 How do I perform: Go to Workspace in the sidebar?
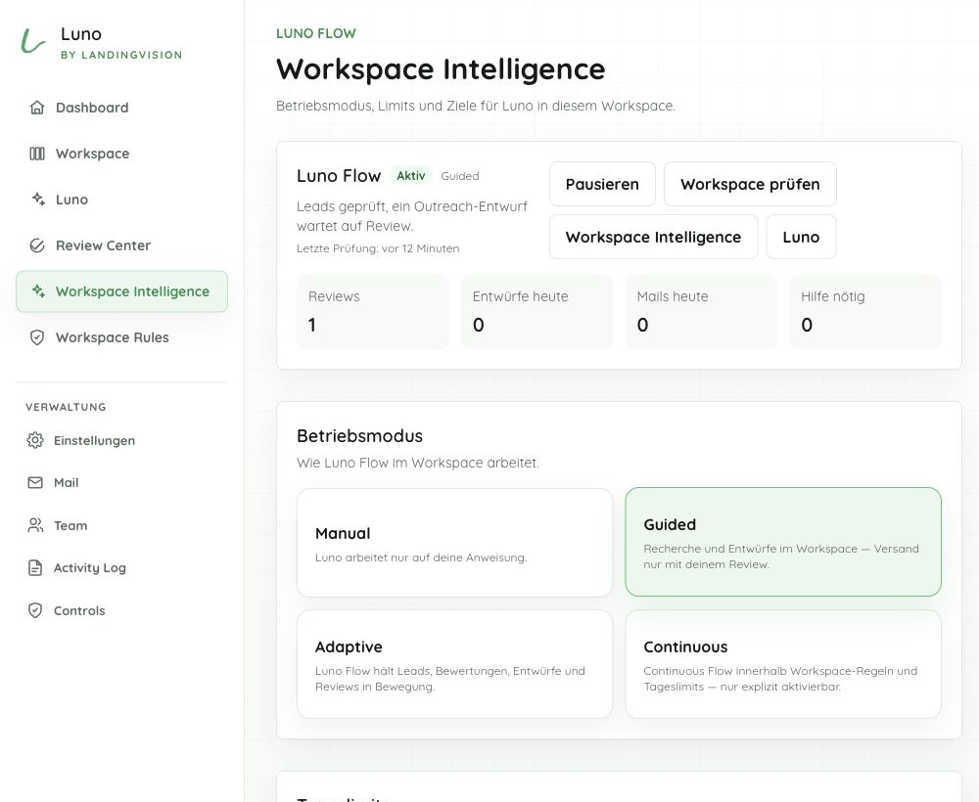click(x=121, y=154)
